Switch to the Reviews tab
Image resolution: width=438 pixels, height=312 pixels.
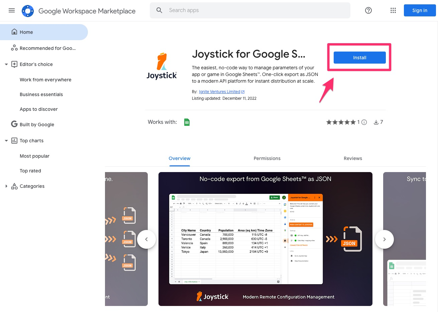(353, 158)
